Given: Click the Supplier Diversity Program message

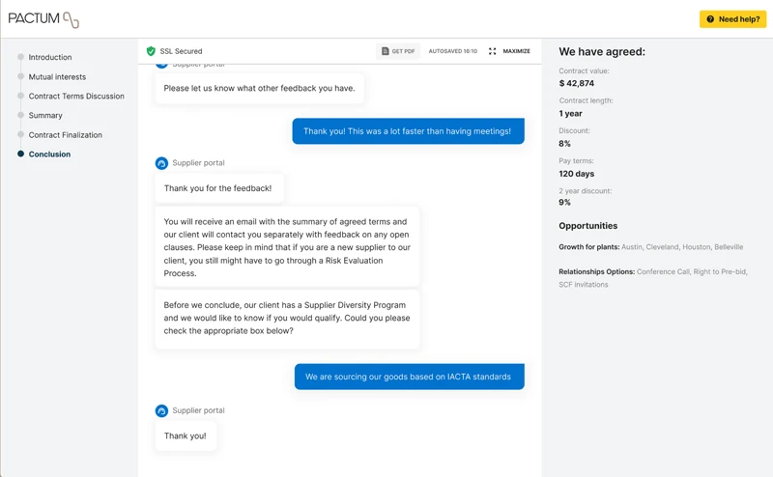Looking at the screenshot, I should [x=287, y=318].
